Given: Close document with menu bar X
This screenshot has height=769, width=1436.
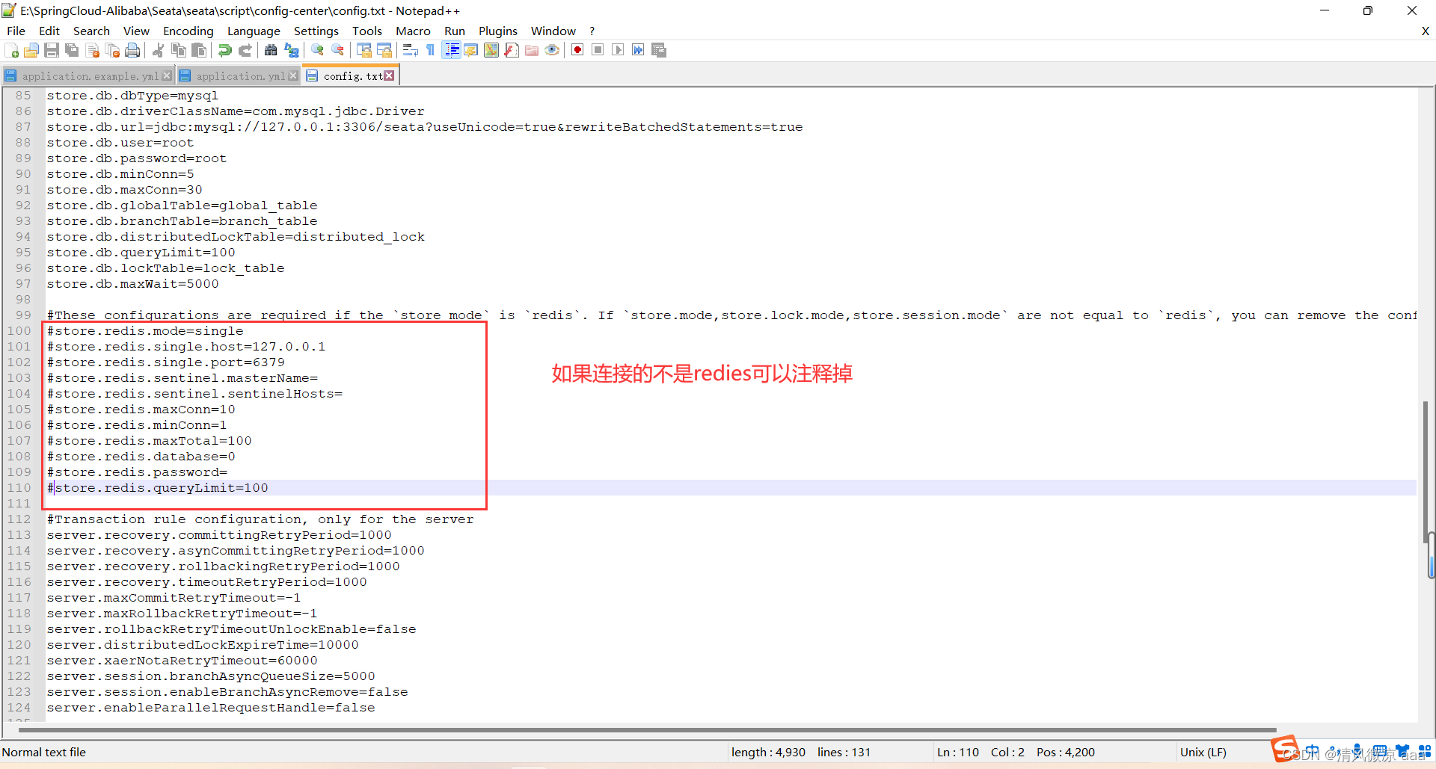Looking at the screenshot, I should (x=1426, y=31).
